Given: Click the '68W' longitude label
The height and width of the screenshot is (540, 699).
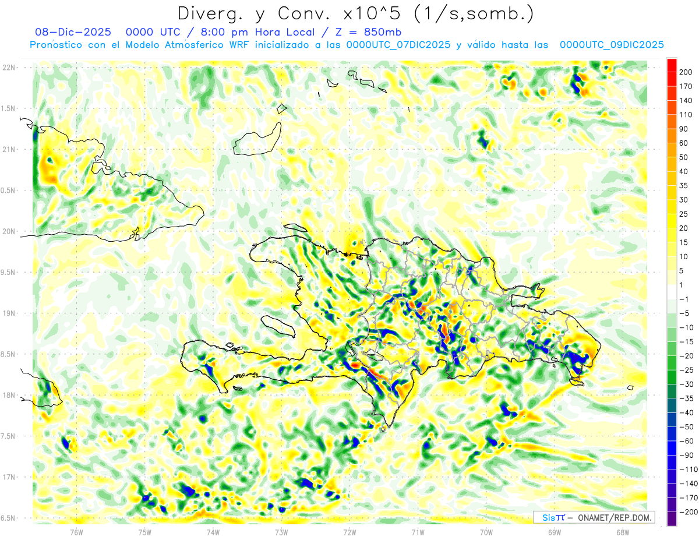Looking at the screenshot, I should point(623,532).
